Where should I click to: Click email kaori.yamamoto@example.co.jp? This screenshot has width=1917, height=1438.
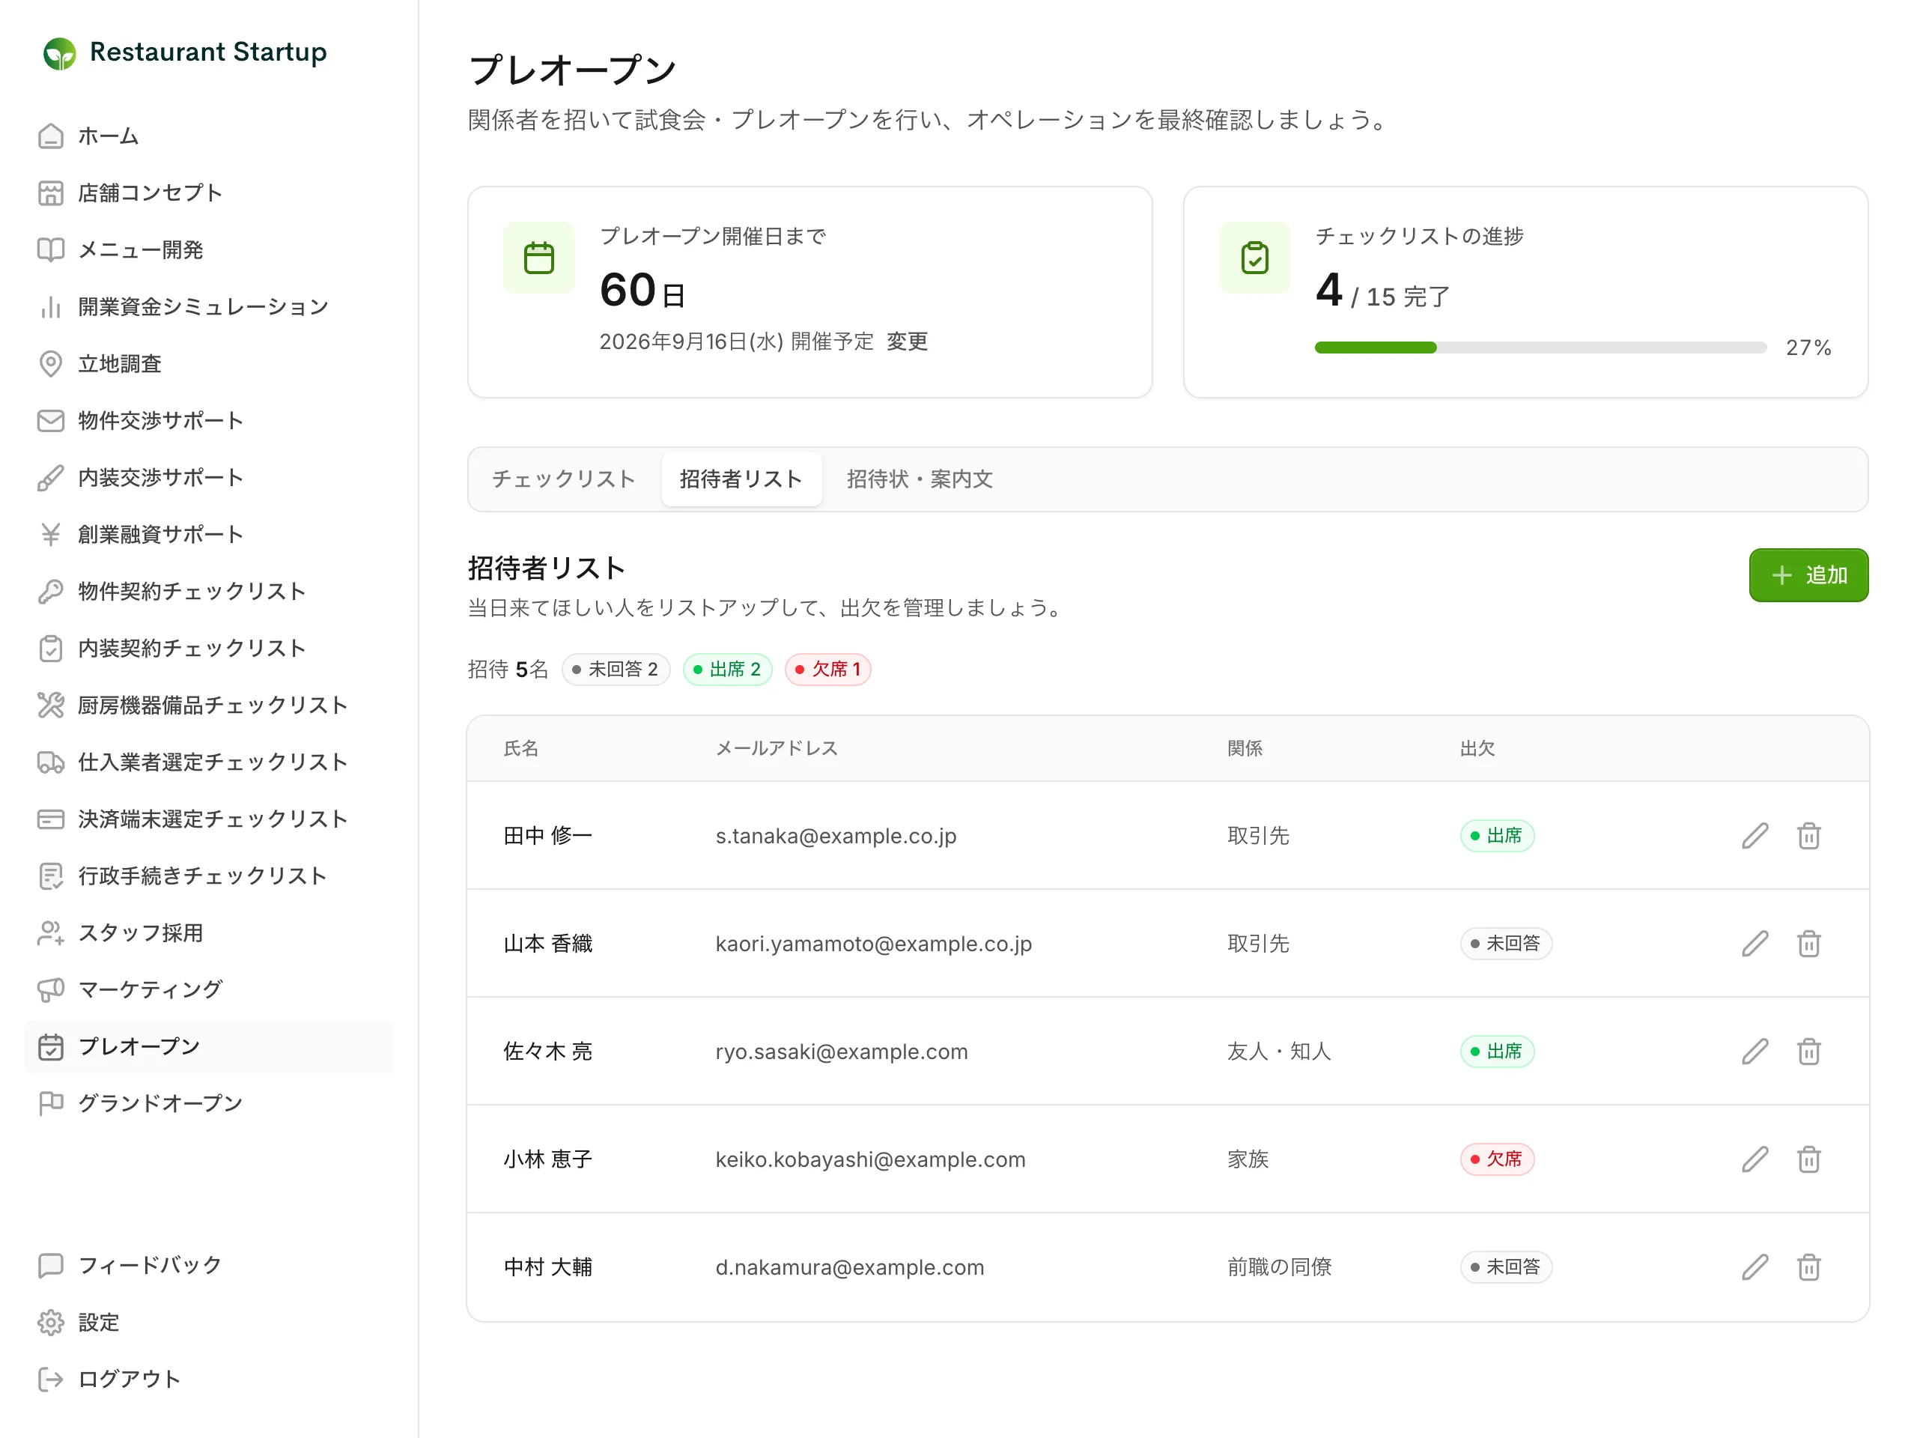coord(874,944)
